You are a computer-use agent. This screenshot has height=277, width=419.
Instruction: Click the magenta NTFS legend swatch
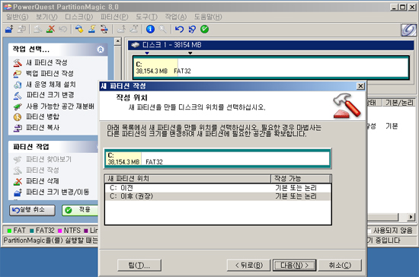(x=60, y=231)
